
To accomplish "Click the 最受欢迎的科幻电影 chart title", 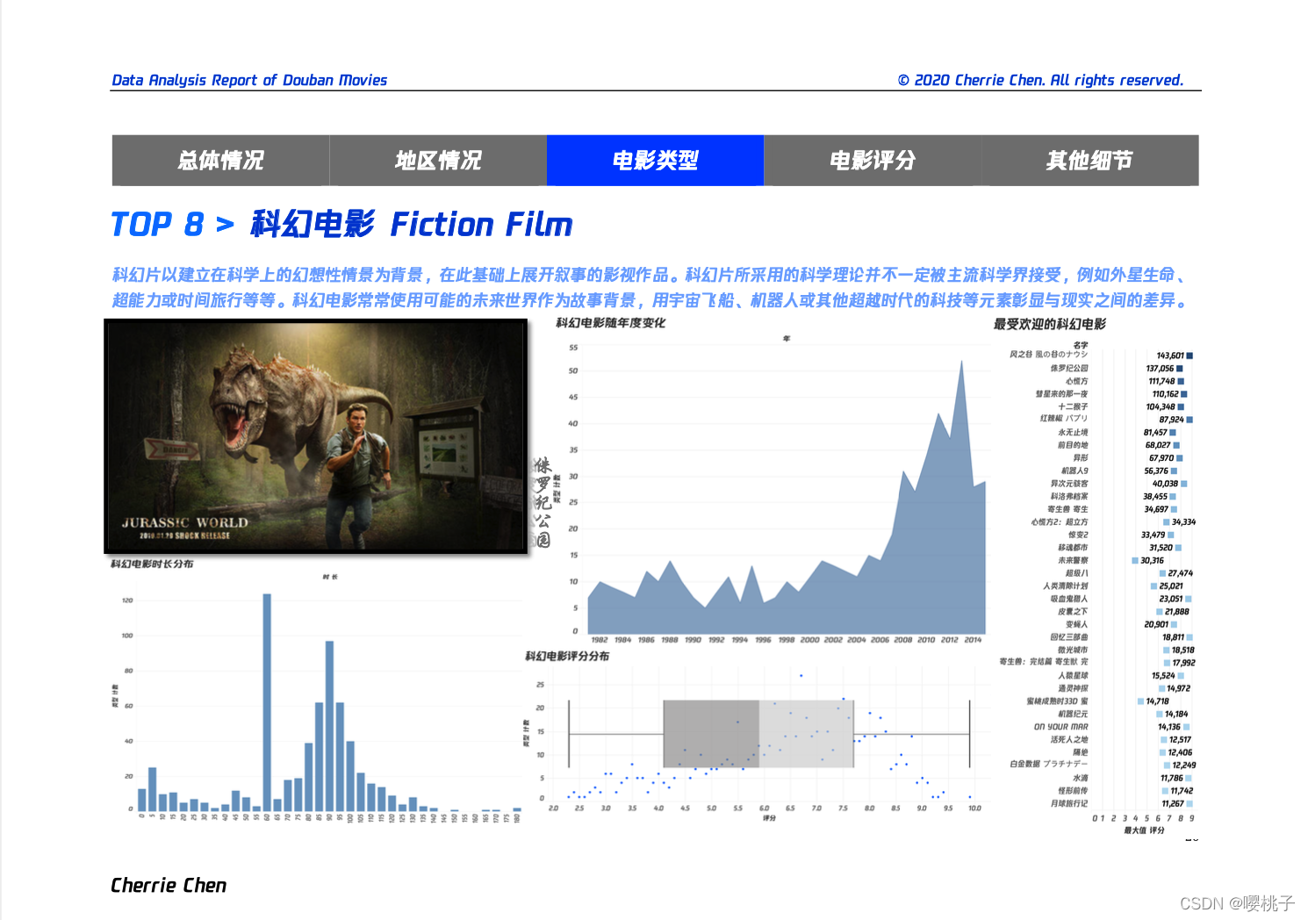I will point(1050,324).
